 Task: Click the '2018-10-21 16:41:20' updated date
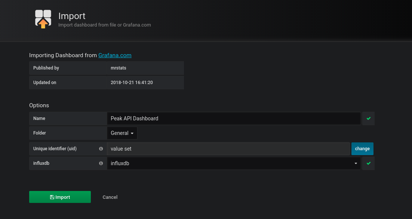pyautogui.click(x=132, y=83)
